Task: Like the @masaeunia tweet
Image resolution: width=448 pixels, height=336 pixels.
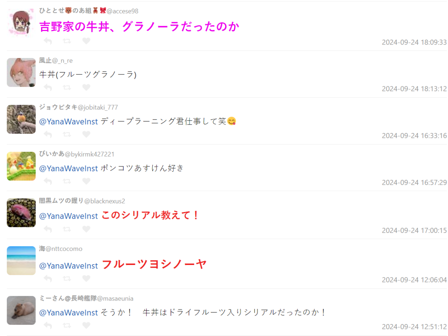Action: click(86, 326)
